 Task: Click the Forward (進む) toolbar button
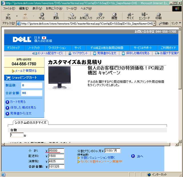pyautogui.click(x=25, y=16)
